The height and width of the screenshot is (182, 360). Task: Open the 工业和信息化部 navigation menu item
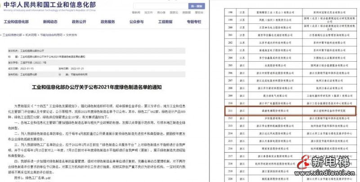pos(16,22)
